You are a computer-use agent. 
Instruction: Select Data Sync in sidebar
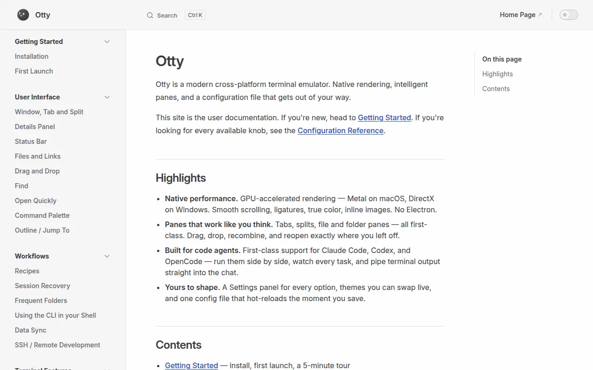31,330
